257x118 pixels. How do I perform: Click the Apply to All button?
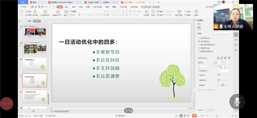point(201,110)
